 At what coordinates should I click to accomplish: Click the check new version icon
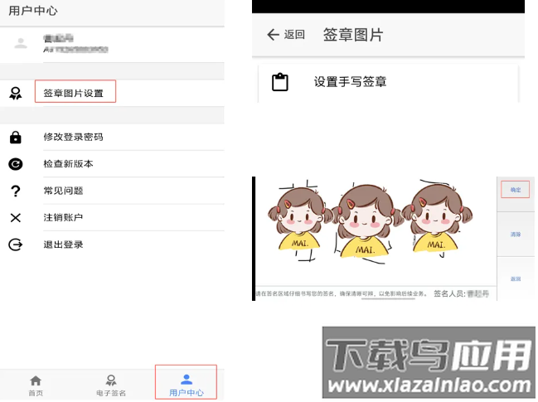coord(15,164)
